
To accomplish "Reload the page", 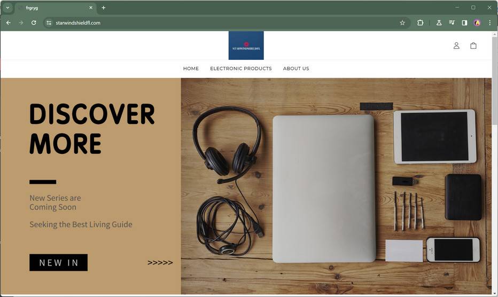I will [x=34, y=23].
